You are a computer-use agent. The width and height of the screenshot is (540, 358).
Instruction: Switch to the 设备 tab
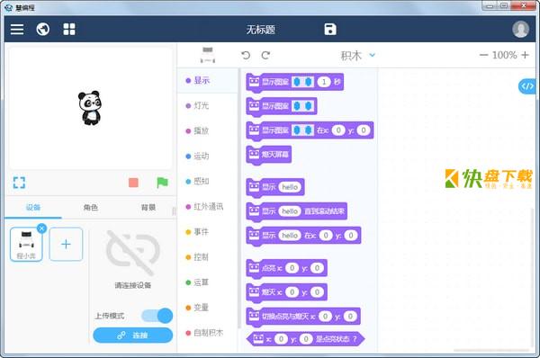tap(33, 207)
